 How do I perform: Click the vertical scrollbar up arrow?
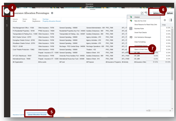(x=172, y=27)
